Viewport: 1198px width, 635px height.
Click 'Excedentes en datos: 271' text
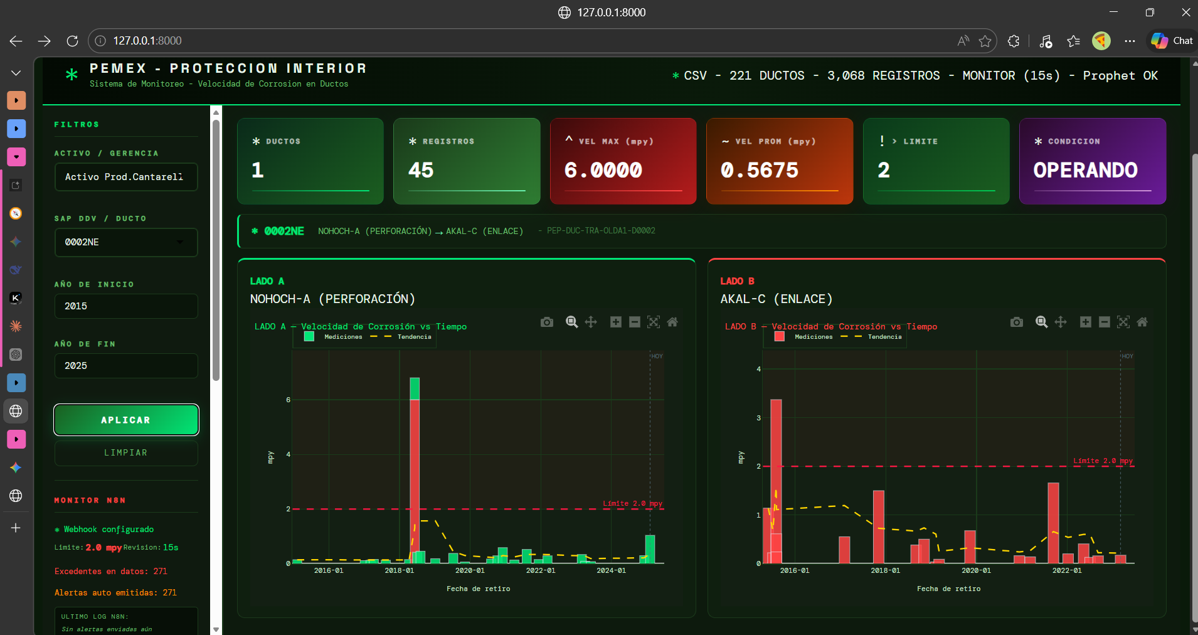111,572
